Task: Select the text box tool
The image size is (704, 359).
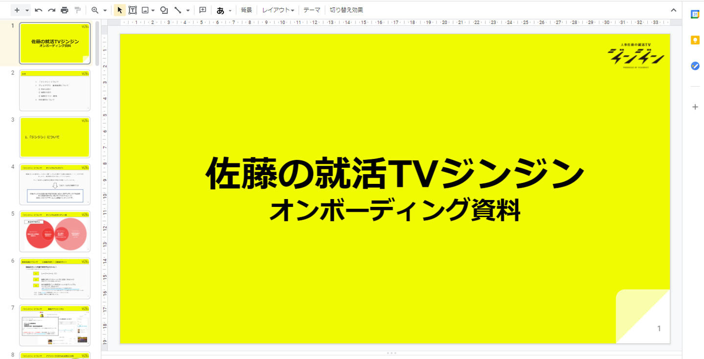Action: [x=132, y=10]
